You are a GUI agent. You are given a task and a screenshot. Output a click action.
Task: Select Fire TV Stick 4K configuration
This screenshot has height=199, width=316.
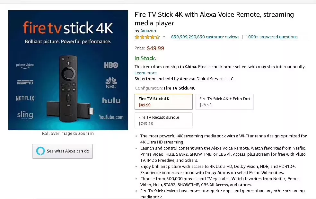pyautogui.click(x=163, y=102)
